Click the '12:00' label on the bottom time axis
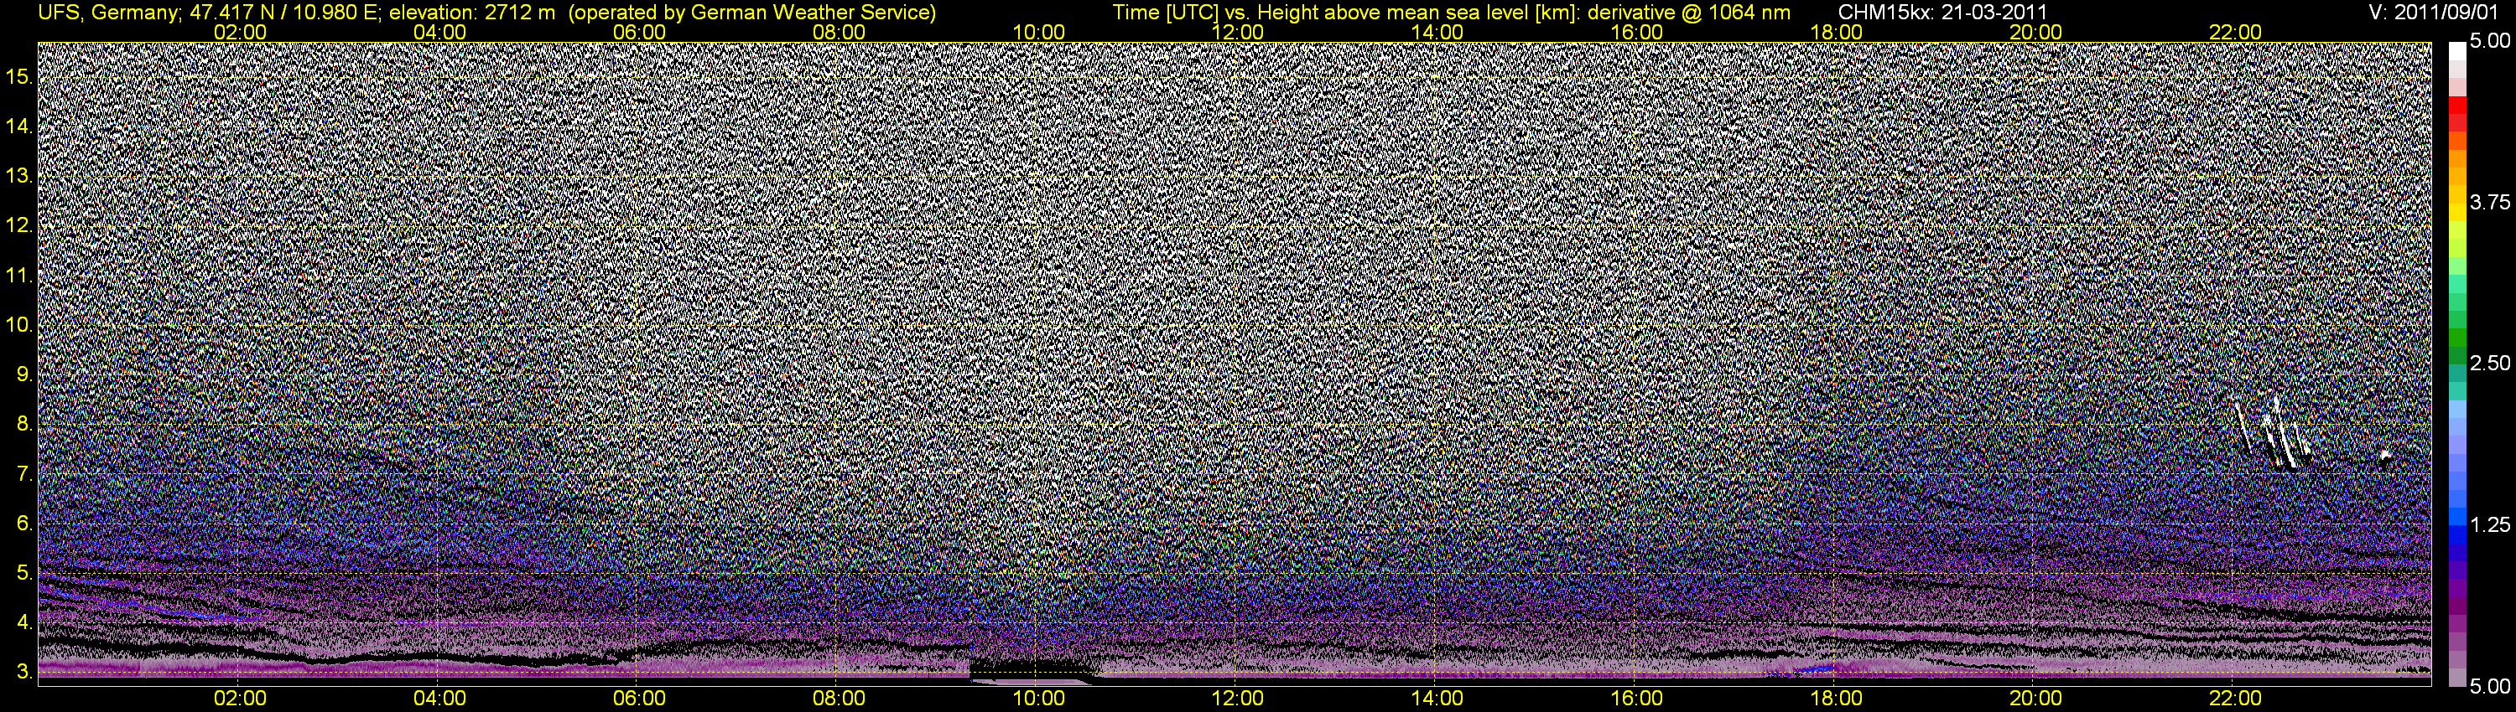 pos(1238,699)
